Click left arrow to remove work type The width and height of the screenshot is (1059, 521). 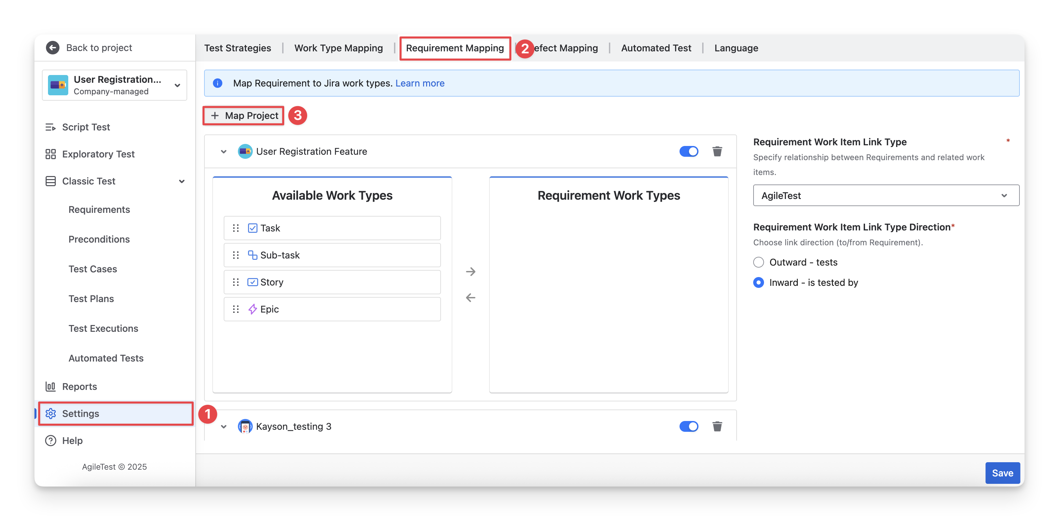[x=470, y=298]
